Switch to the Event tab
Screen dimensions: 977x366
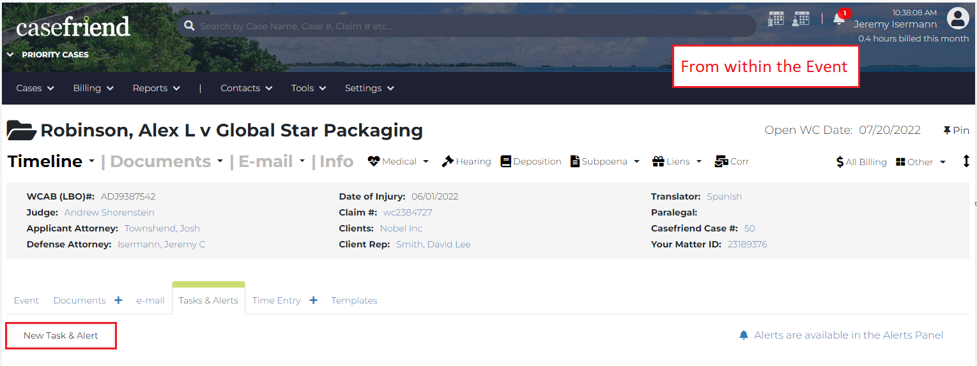coord(26,300)
